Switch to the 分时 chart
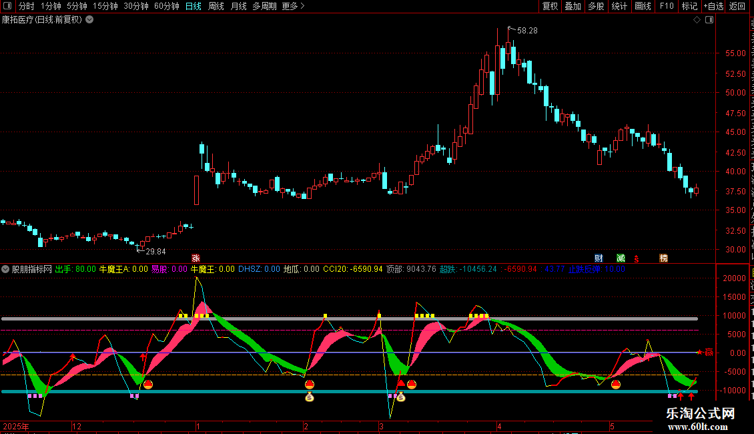This screenshot has width=754, height=434. click(27, 6)
